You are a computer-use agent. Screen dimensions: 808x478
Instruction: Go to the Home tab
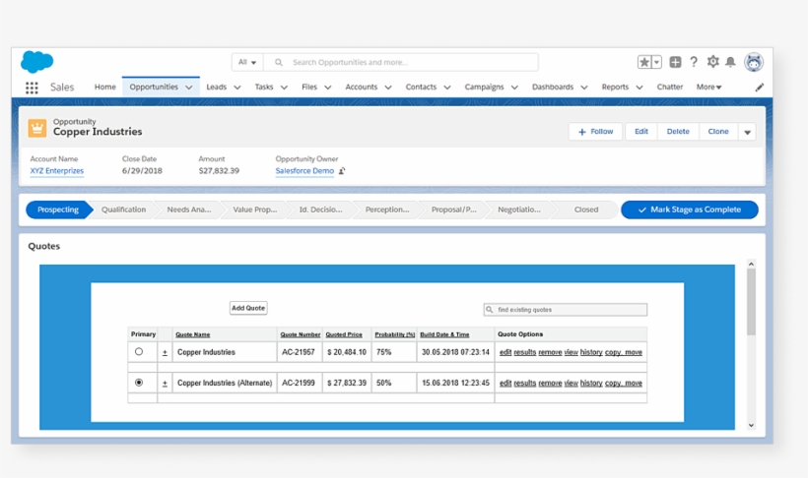click(105, 87)
